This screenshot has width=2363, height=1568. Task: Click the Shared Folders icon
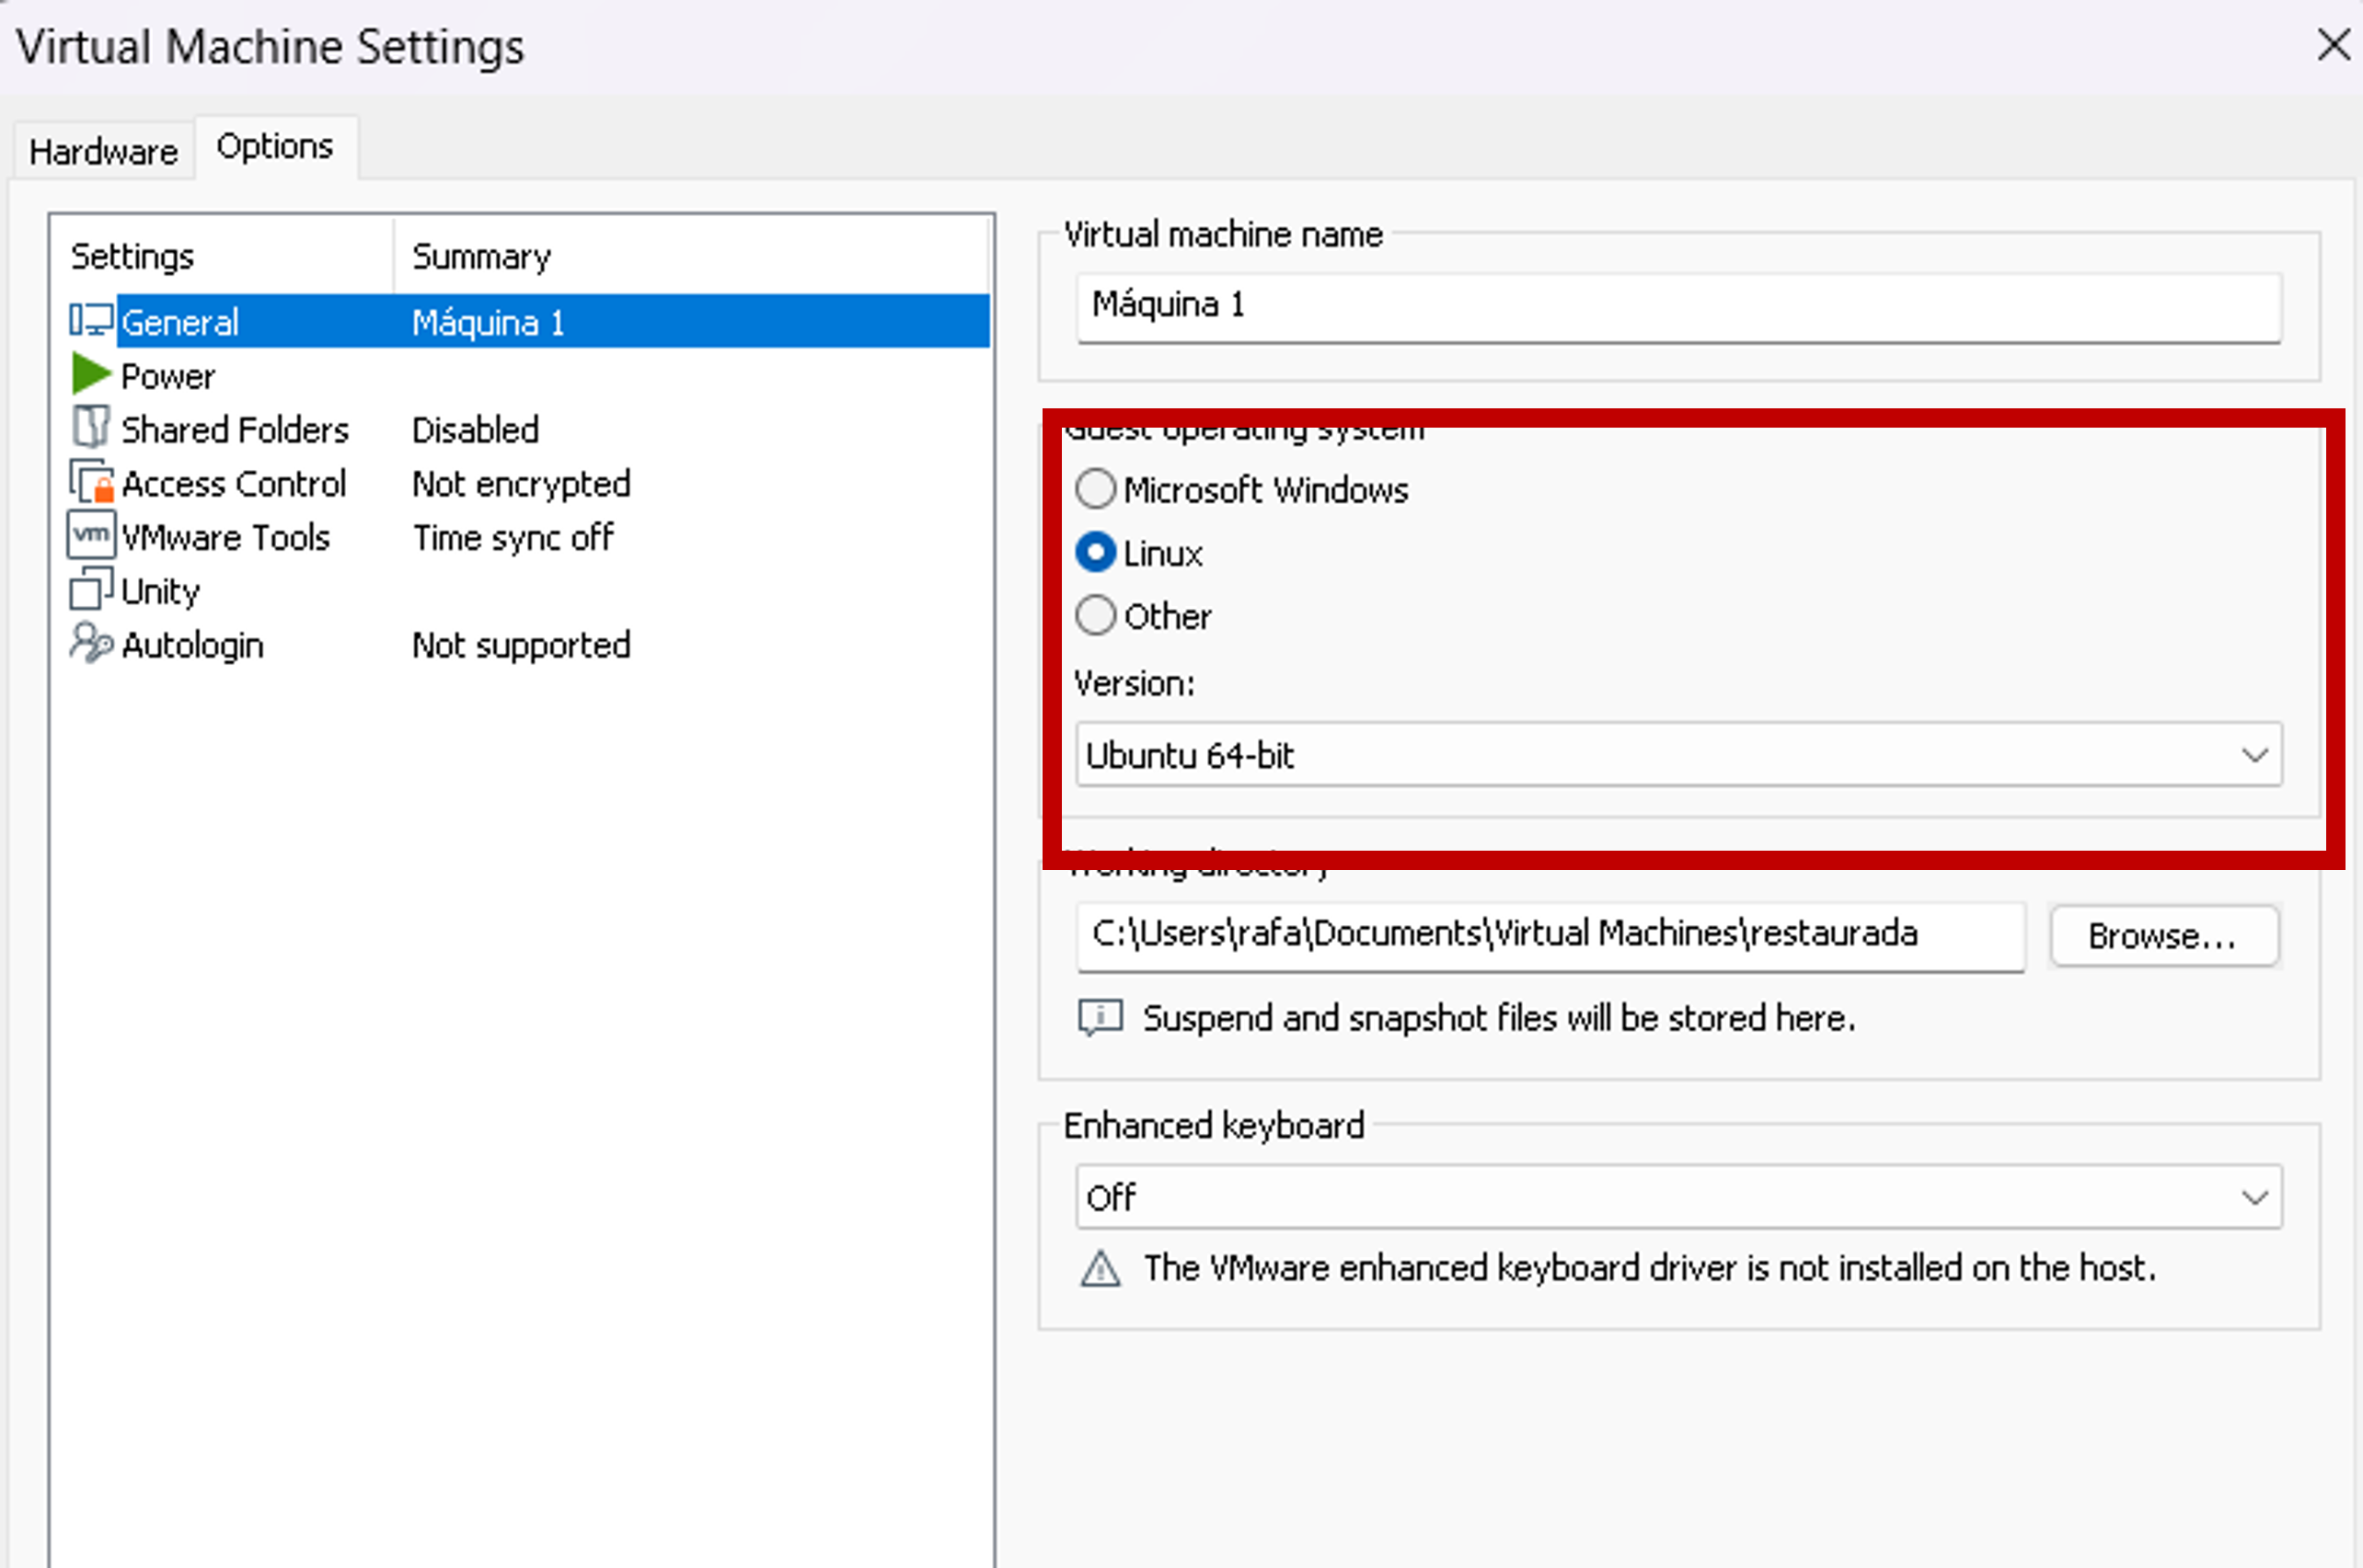[90, 427]
